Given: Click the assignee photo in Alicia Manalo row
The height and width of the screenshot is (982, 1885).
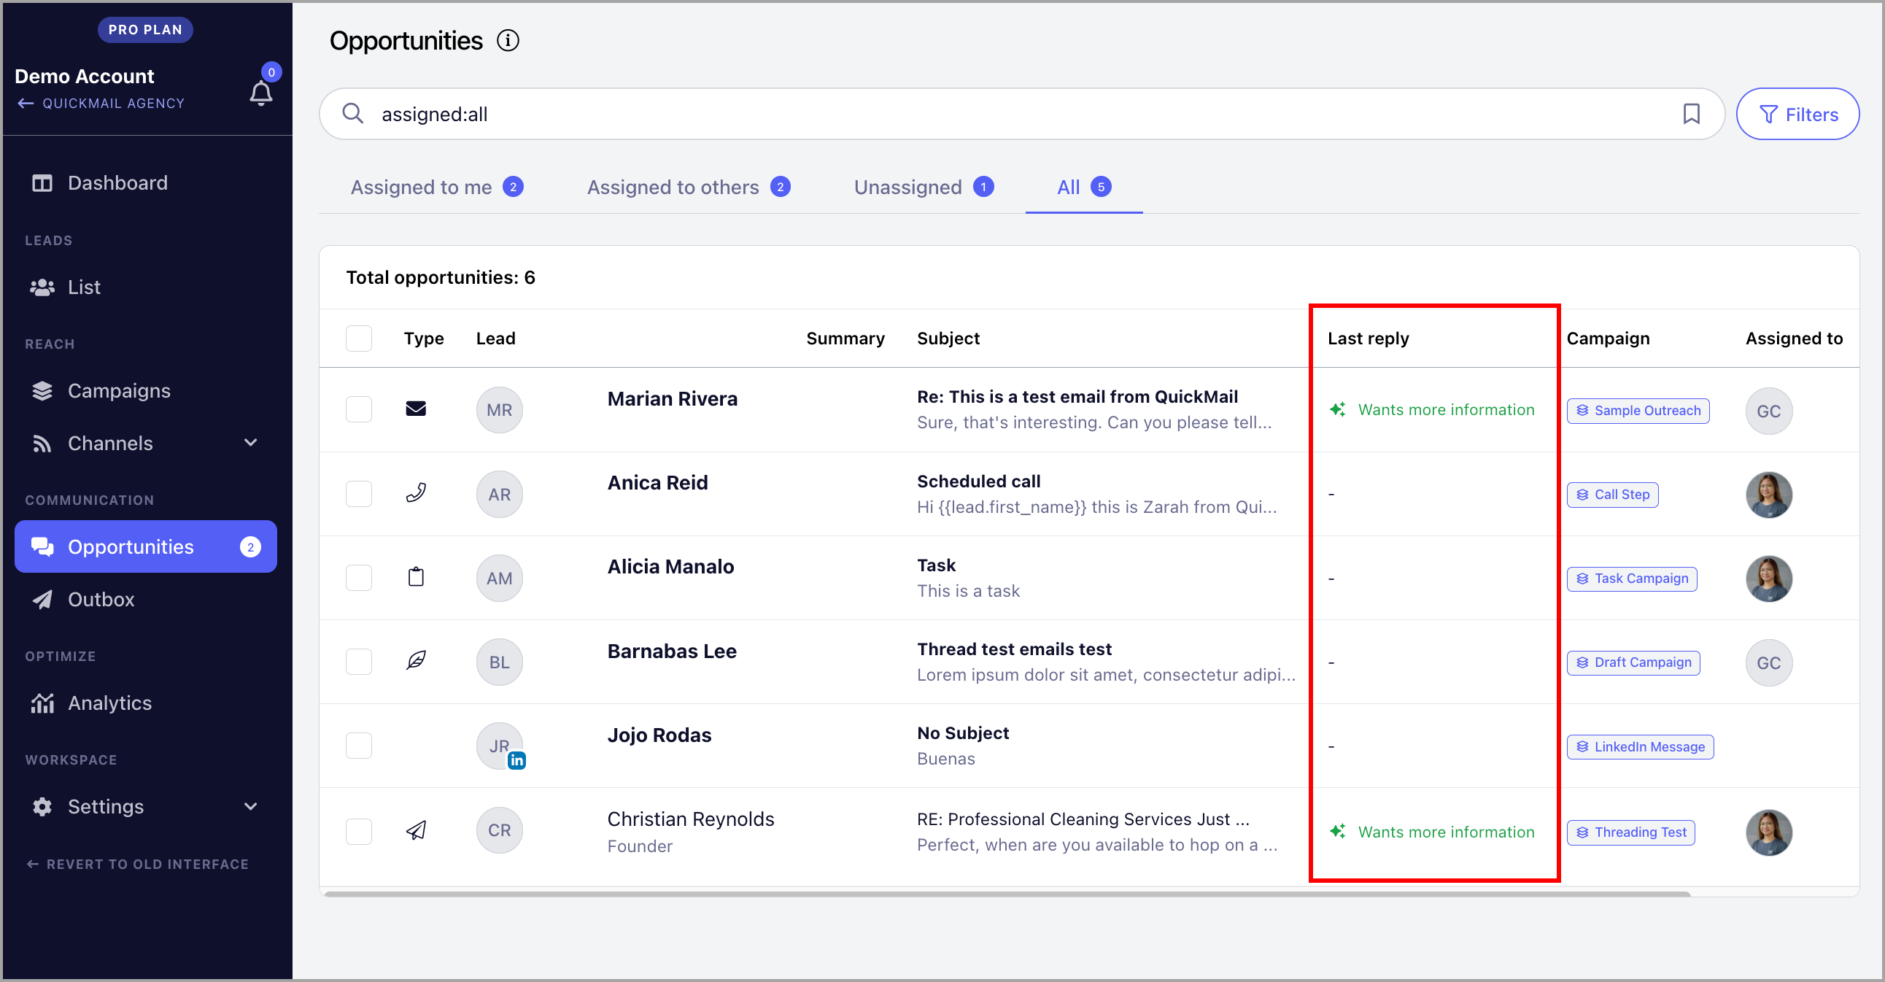Looking at the screenshot, I should [1769, 579].
